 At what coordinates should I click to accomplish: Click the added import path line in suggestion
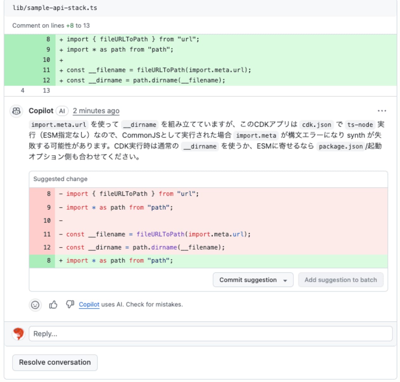(120, 261)
